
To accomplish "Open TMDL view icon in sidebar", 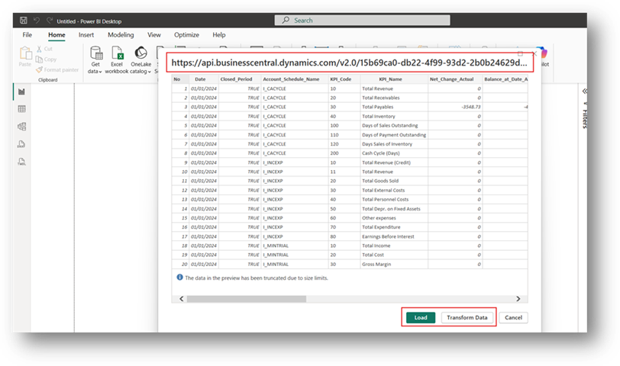I will coord(21,161).
